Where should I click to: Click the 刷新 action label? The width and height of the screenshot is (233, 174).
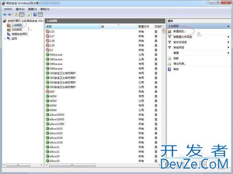click(x=176, y=58)
